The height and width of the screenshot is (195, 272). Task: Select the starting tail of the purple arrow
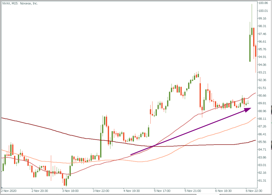(x=131, y=154)
